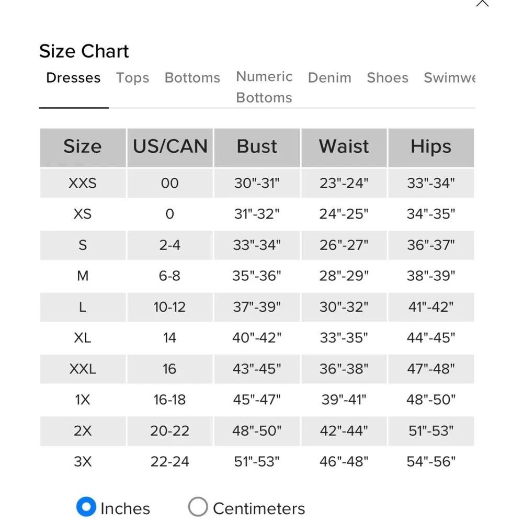The width and height of the screenshot is (523, 523).
Task: Open the partially visible Swimwear tab
Action: click(x=449, y=78)
